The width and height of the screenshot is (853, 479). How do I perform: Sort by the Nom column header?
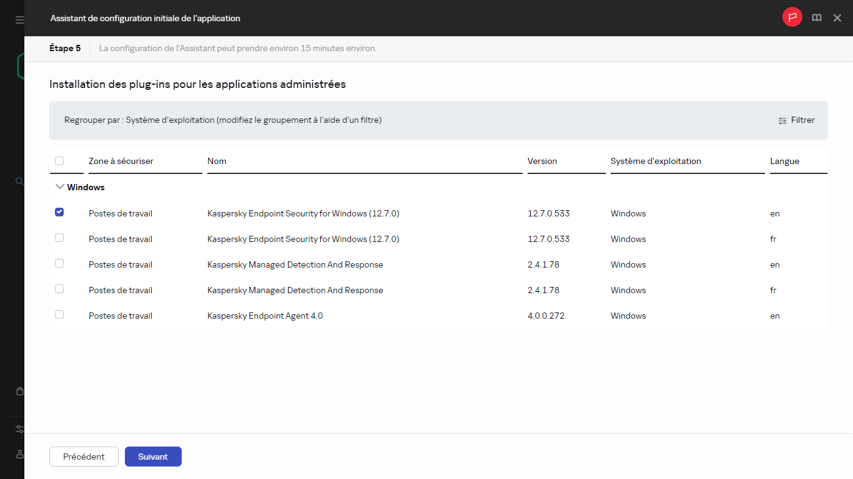click(x=217, y=161)
